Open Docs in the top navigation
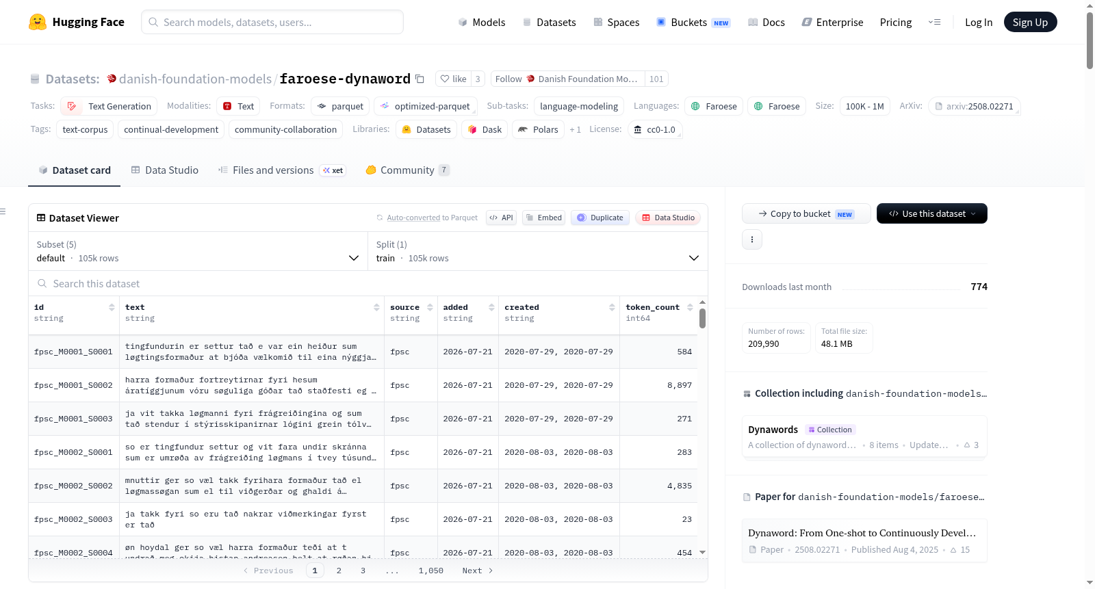Viewport: 1095px width, 589px height. [x=766, y=23]
